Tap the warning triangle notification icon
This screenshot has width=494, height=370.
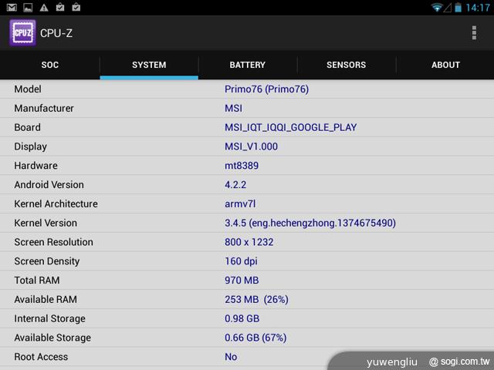click(44, 8)
